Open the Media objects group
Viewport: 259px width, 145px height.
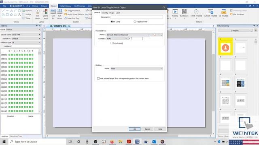pos(175,14)
